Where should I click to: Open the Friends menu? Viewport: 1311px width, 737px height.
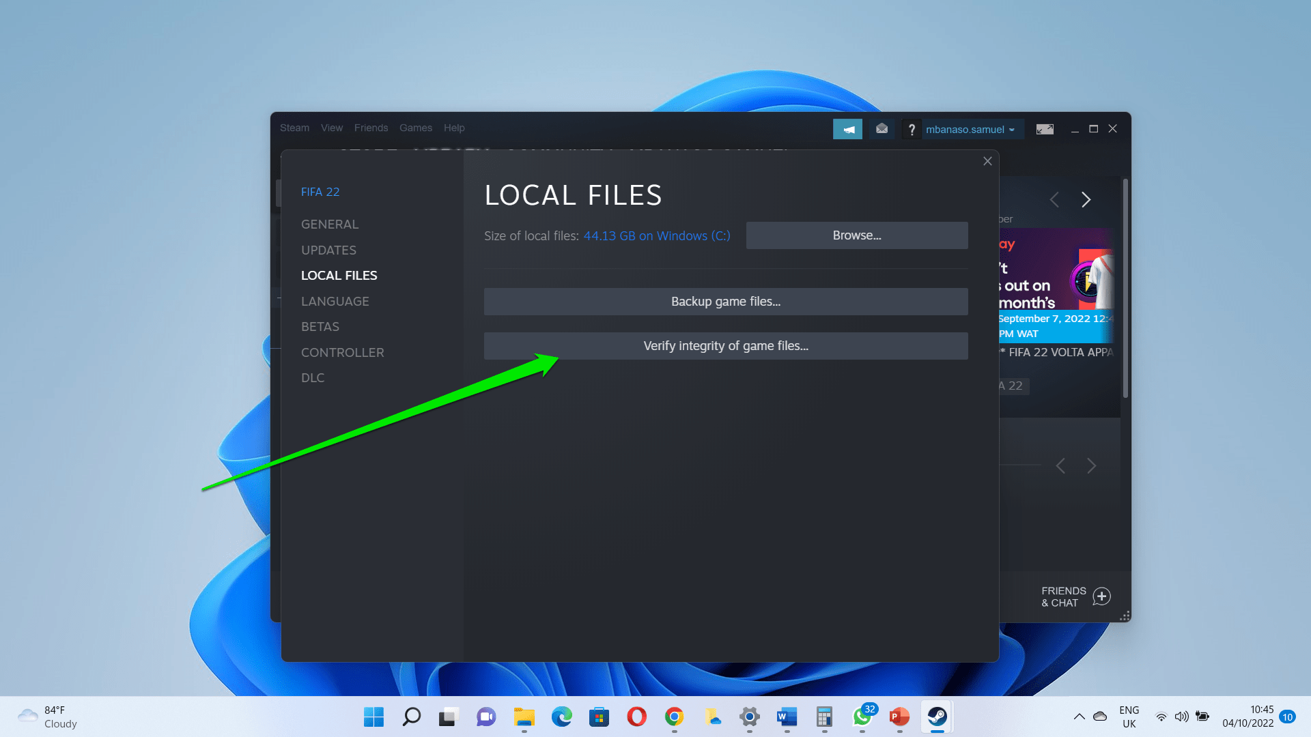pos(371,128)
